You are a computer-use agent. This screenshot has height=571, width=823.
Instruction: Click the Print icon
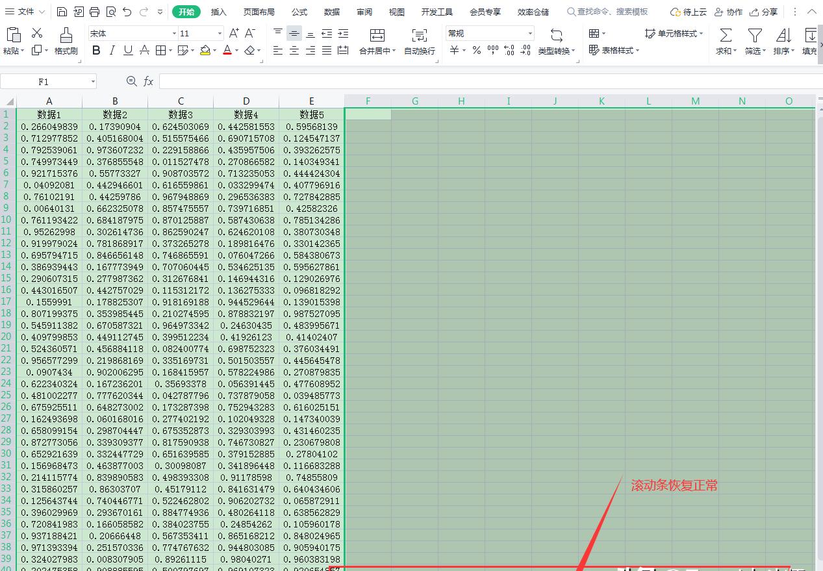point(94,12)
